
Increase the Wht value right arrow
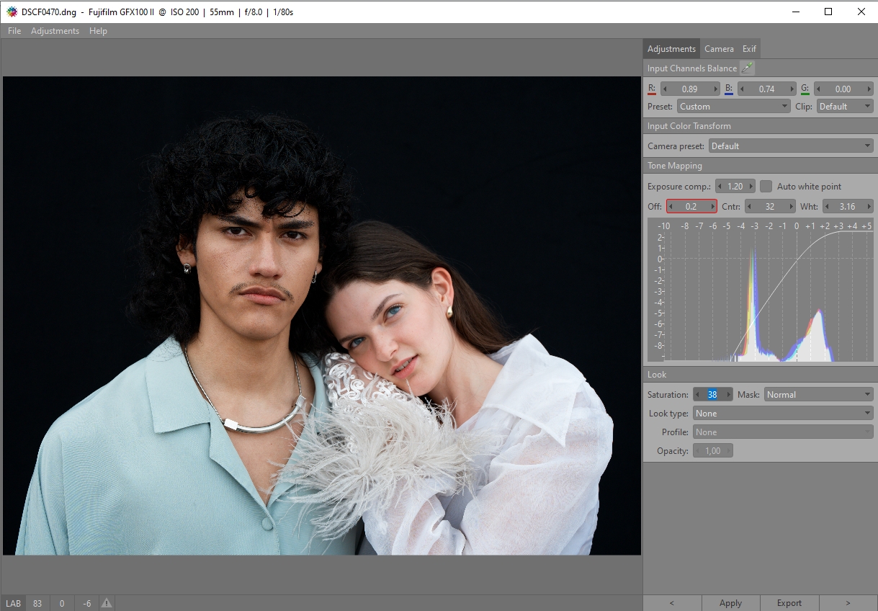click(x=869, y=207)
